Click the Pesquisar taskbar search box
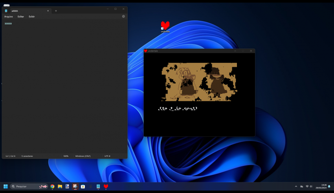The width and height of the screenshot is (334, 193). [x=29, y=186]
